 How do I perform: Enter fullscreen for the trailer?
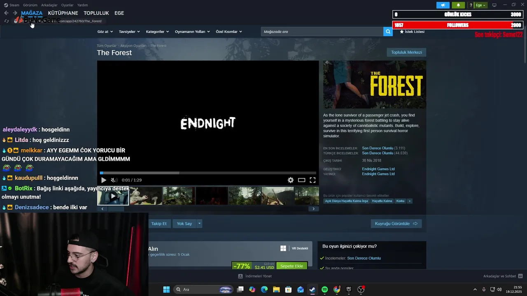(x=312, y=180)
